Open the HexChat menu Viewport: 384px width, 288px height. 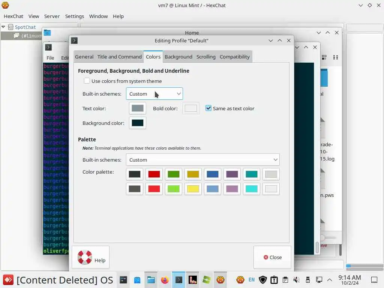tap(13, 16)
